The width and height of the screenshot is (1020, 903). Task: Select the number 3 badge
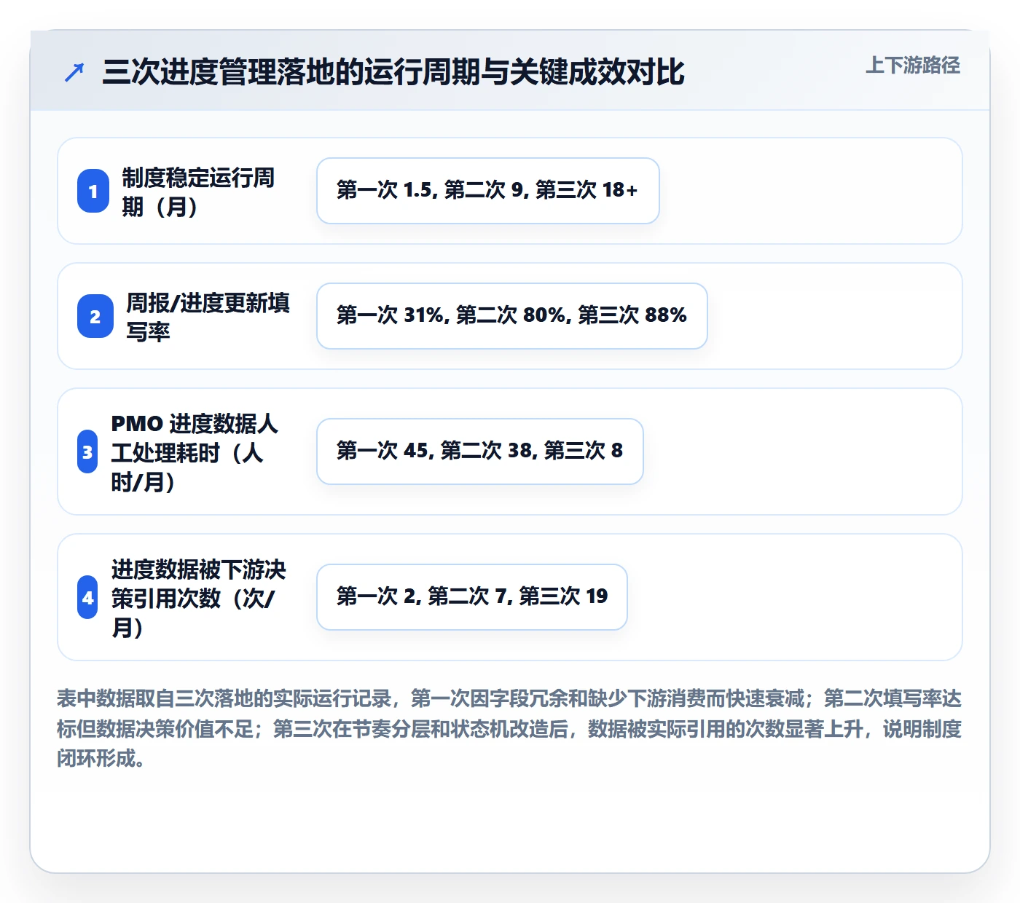(87, 451)
